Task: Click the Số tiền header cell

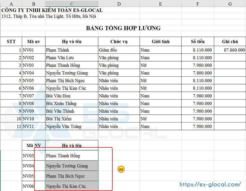Action: click(x=198, y=41)
